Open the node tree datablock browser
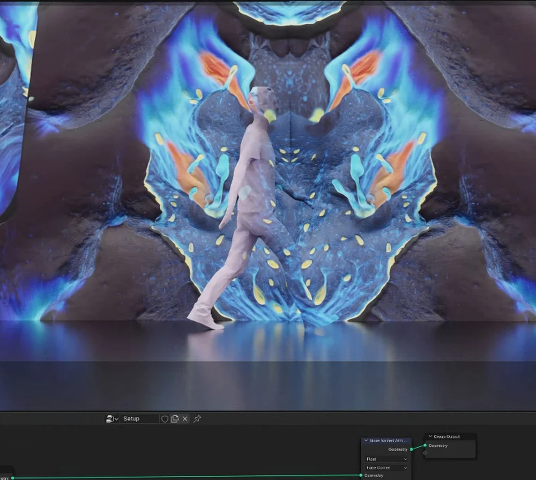The image size is (536, 480). [109, 418]
